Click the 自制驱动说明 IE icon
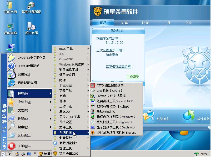Screen dimensions: 211x157 click(11, 83)
